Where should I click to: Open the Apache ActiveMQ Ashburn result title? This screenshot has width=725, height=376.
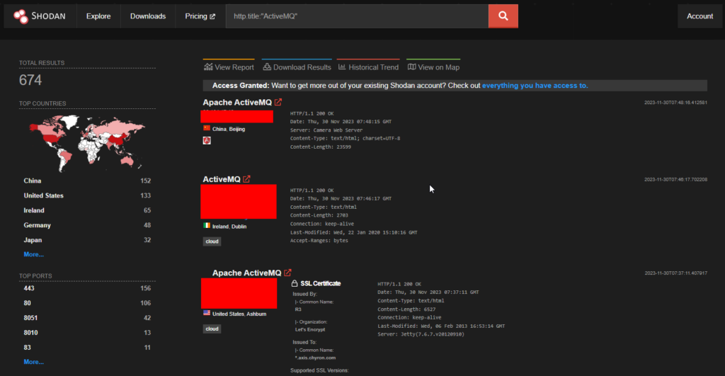[246, 273]
